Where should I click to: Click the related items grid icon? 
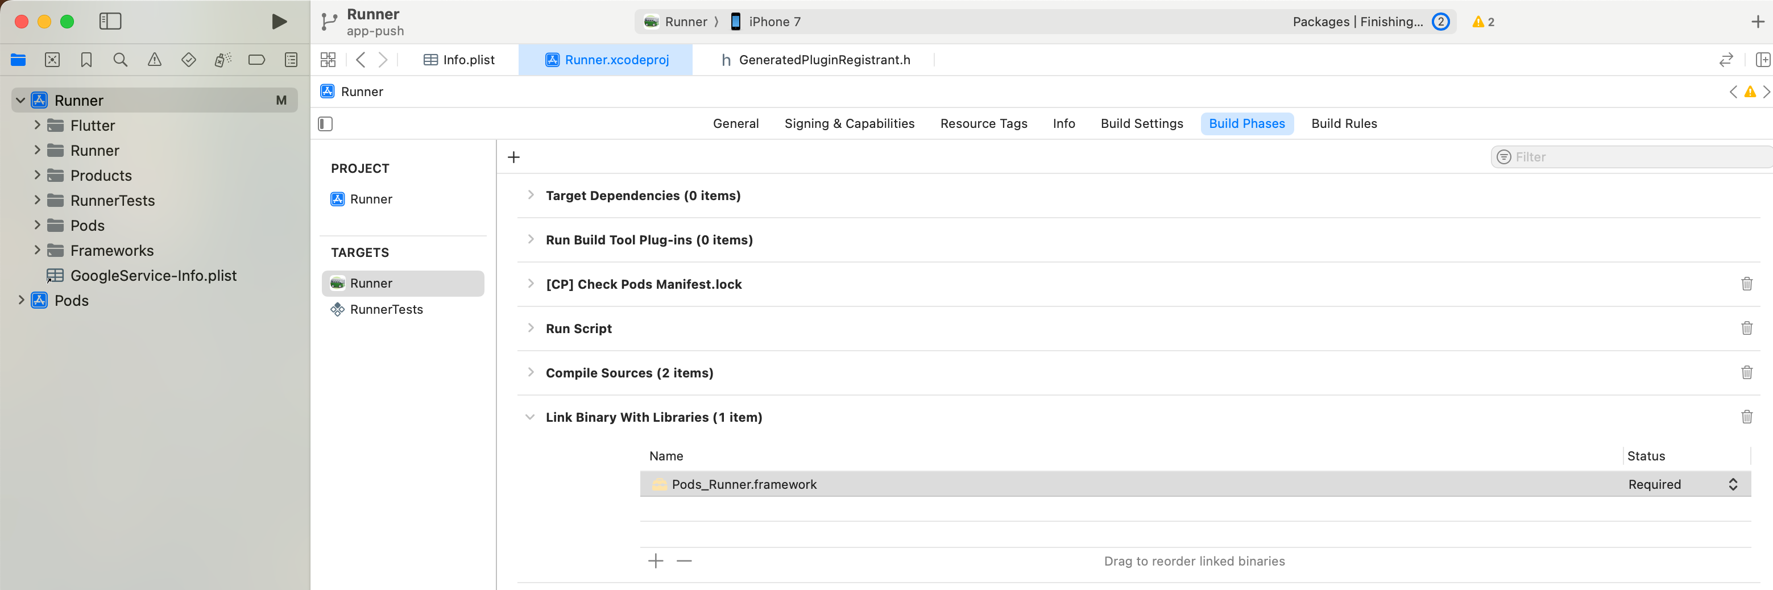[328, 60]
